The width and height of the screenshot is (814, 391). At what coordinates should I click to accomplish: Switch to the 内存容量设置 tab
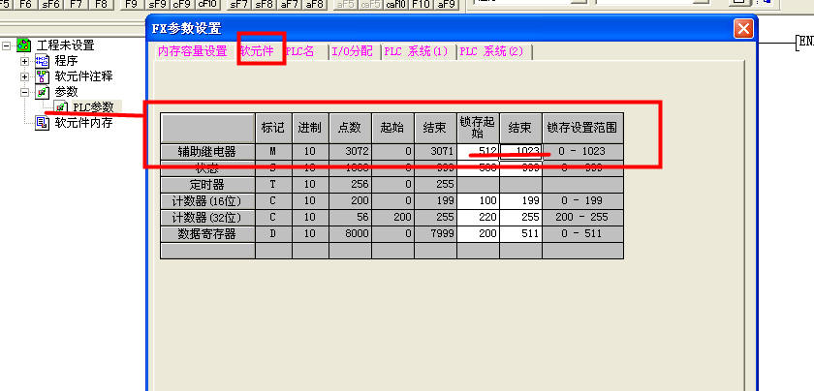coord(192,51)
